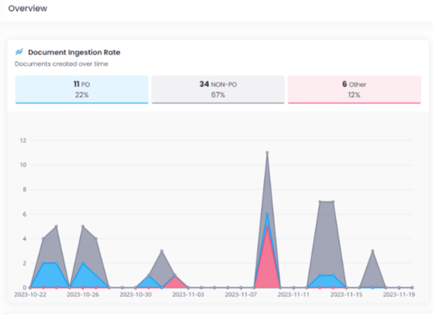
Task: Toggle the 11 PO series card
Action: click(x=82, y=90)
